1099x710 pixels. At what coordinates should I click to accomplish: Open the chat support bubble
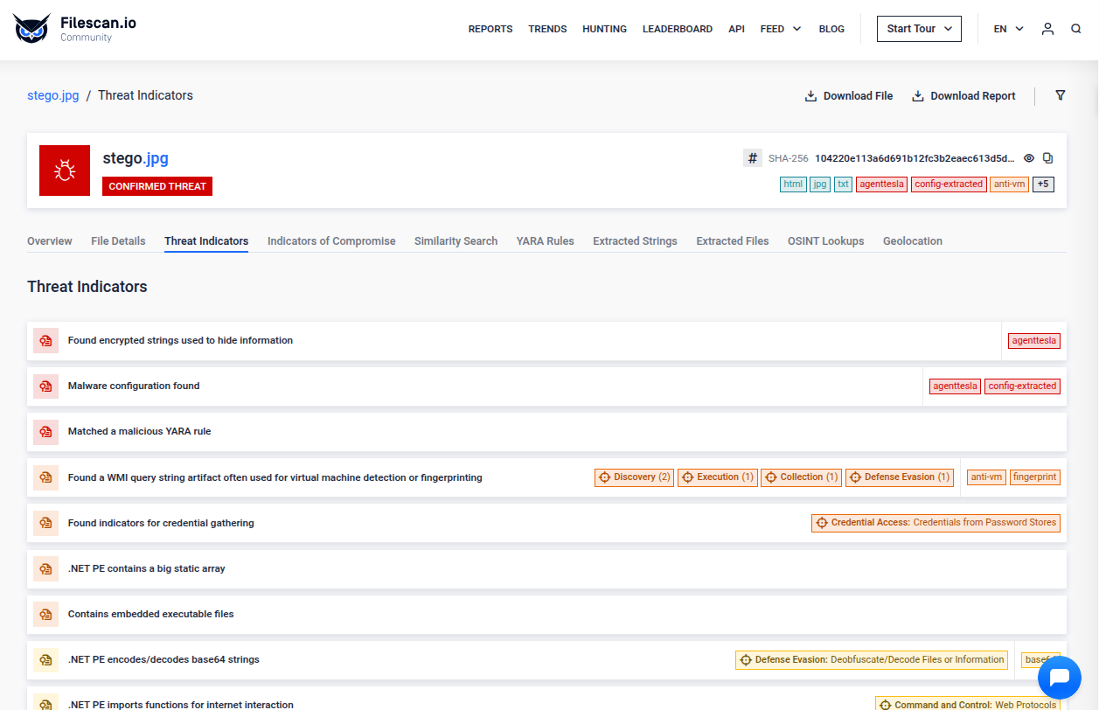click(x=1060, y=677)
